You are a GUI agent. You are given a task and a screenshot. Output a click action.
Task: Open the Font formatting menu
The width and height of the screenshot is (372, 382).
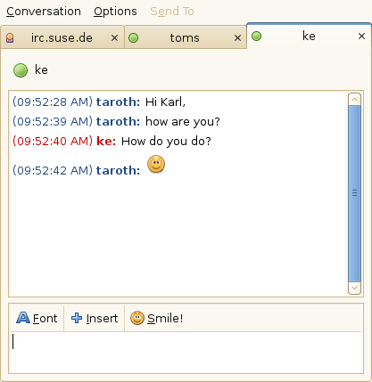37,318
